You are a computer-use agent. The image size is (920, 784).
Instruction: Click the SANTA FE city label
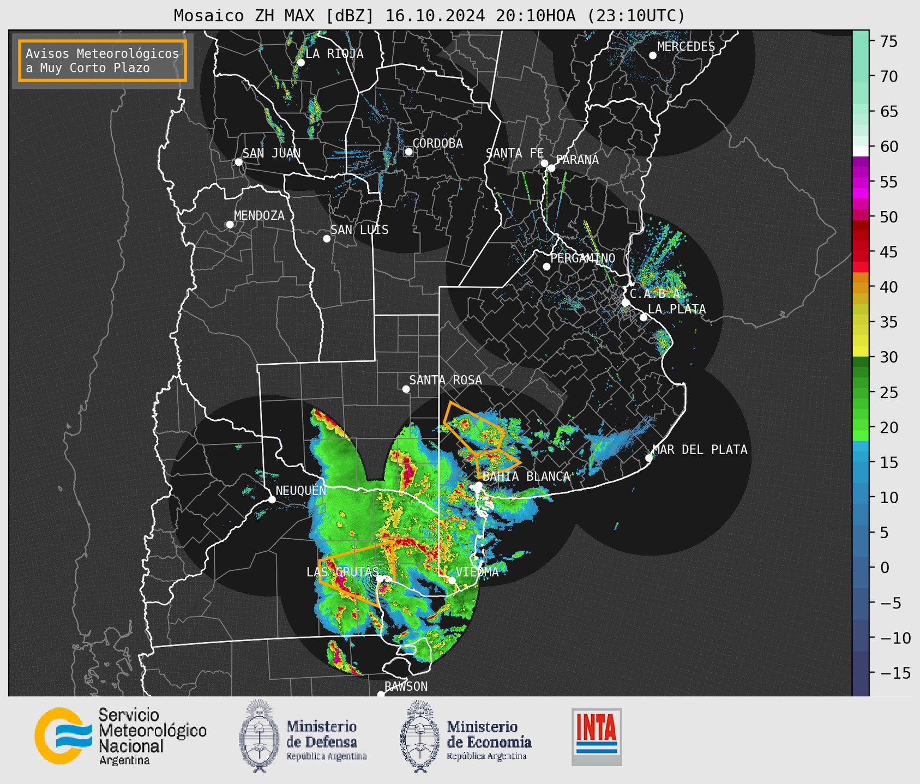click(515, 153)
